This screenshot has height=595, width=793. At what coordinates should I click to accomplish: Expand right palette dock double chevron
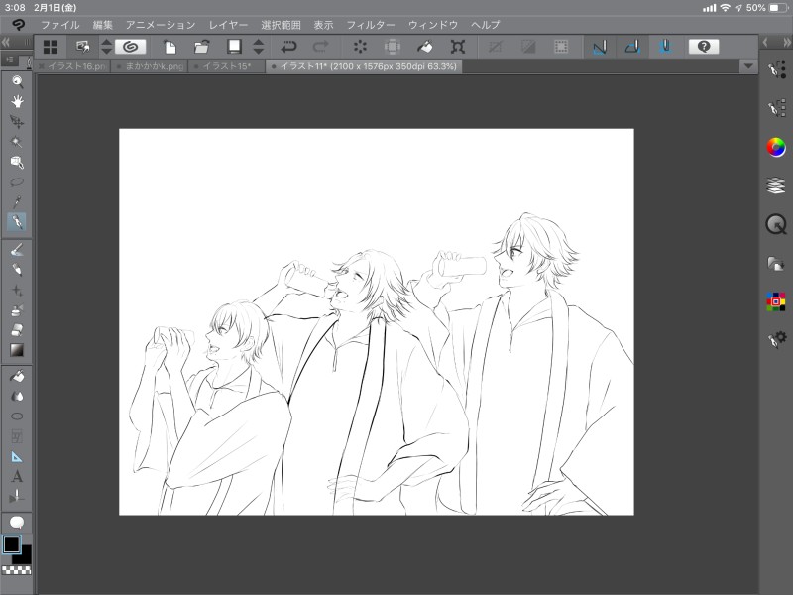pos(786,43)
